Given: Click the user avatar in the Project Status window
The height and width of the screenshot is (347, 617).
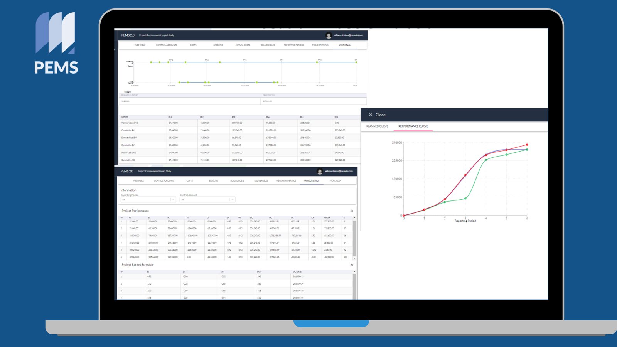Looking at the screenshot, I should [x=319, y=171].
